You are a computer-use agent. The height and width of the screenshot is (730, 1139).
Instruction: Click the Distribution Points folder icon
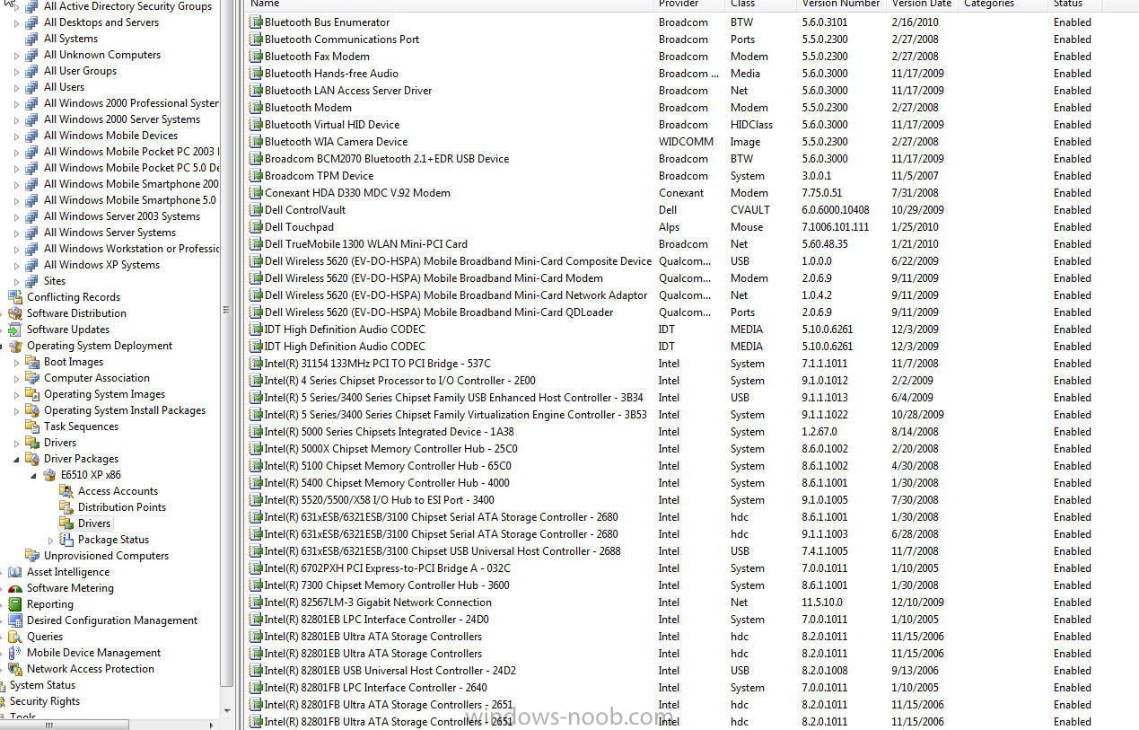tap(66, 507)
